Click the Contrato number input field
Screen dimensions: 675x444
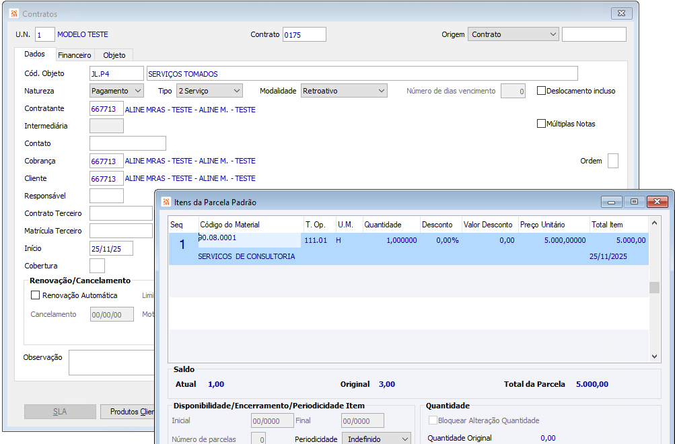tap(304, 34)
